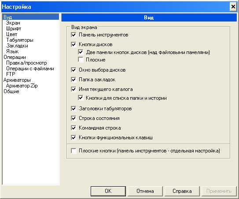Select Шрифт in the settings tree

(14, 29)
